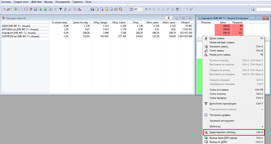The width and height of the screenshot is (271, 144).
Task: Click the stepped bars icon after line tool
Action: click(x=191, y=9)
